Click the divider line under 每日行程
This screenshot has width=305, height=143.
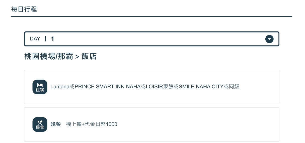tap(151, 16)
